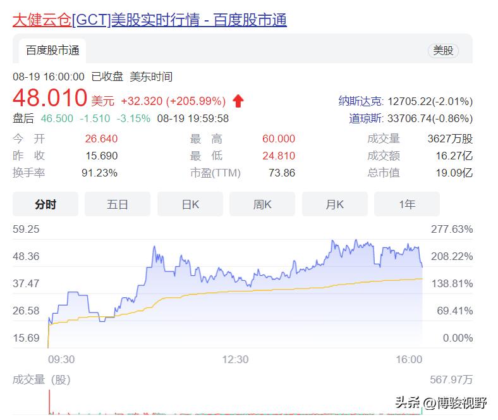Open the 道琼斯 index link

(365, 118)
